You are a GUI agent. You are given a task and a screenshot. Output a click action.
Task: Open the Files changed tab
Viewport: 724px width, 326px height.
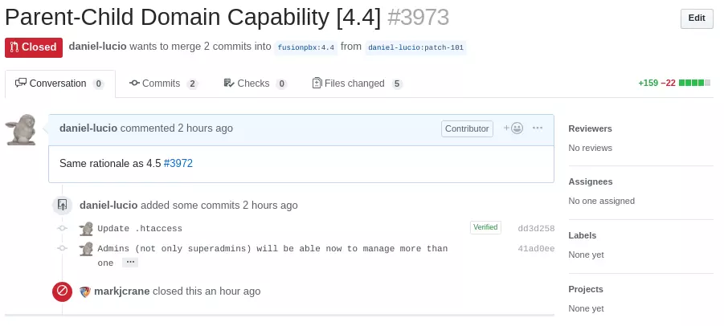(357, 84)
